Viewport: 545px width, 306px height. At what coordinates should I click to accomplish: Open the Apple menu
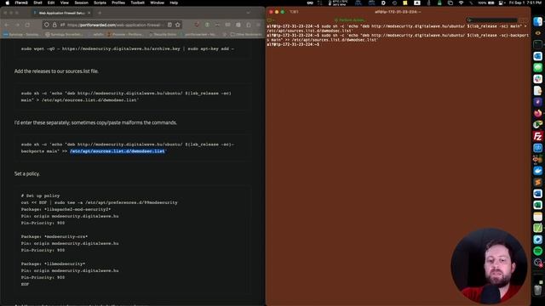8,3
